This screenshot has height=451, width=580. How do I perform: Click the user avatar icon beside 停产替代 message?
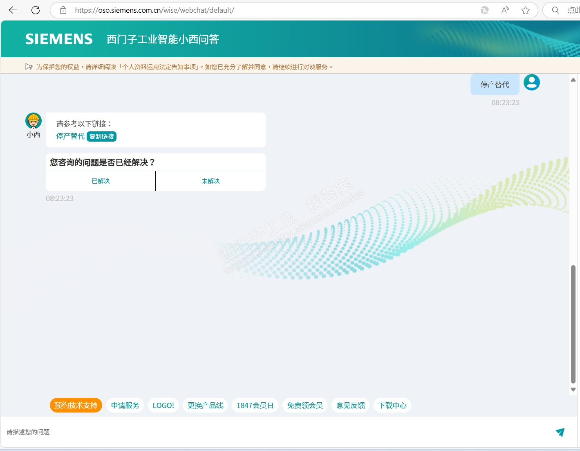[x=532, y=82]
